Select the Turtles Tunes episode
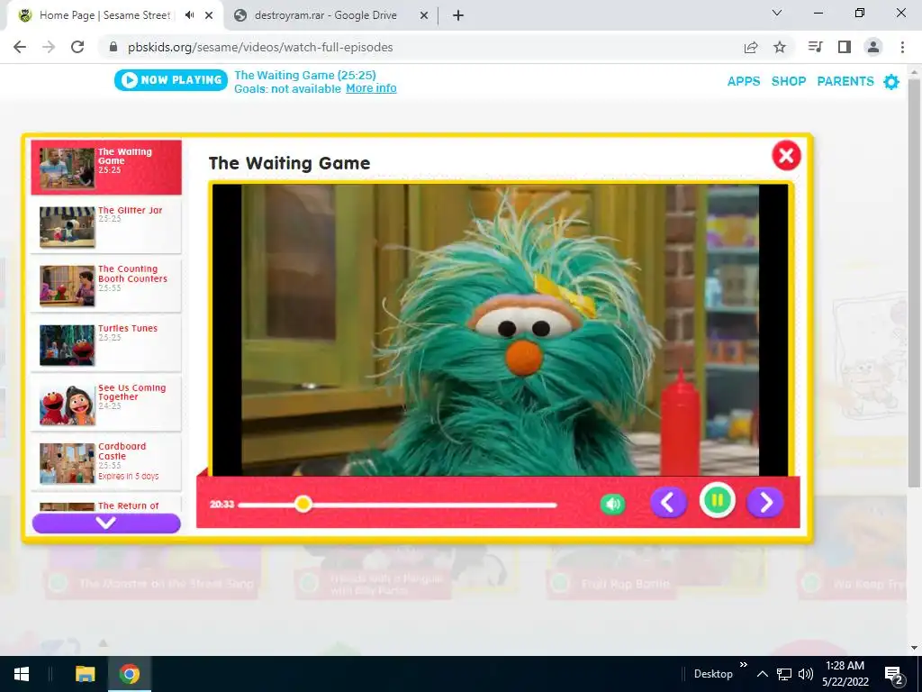 tap(106, 345)
